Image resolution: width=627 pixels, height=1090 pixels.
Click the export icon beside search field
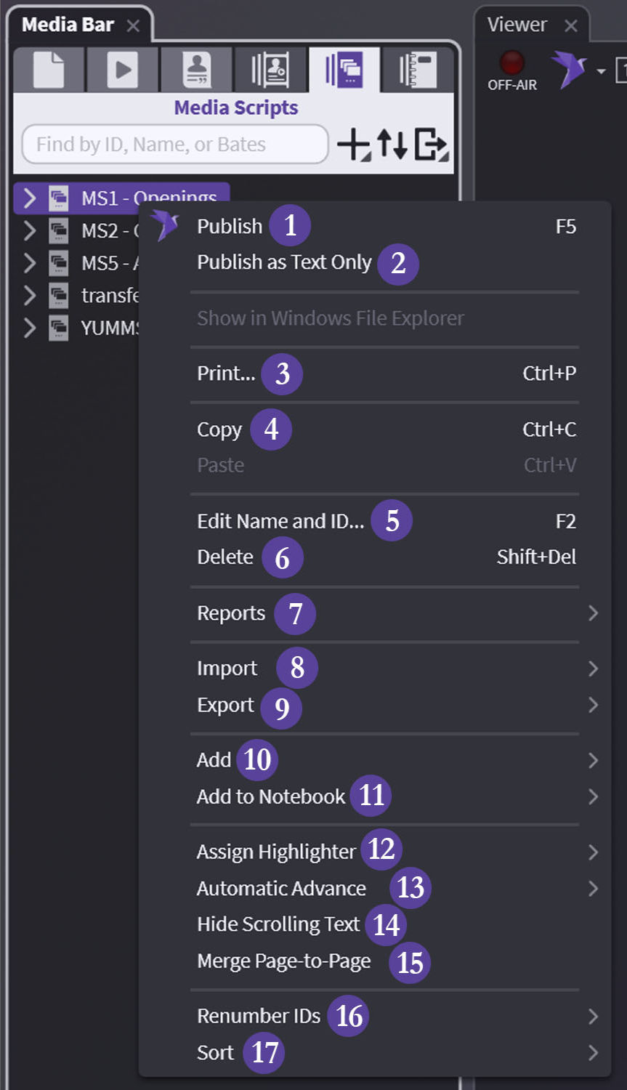click(x=432, y=145)
